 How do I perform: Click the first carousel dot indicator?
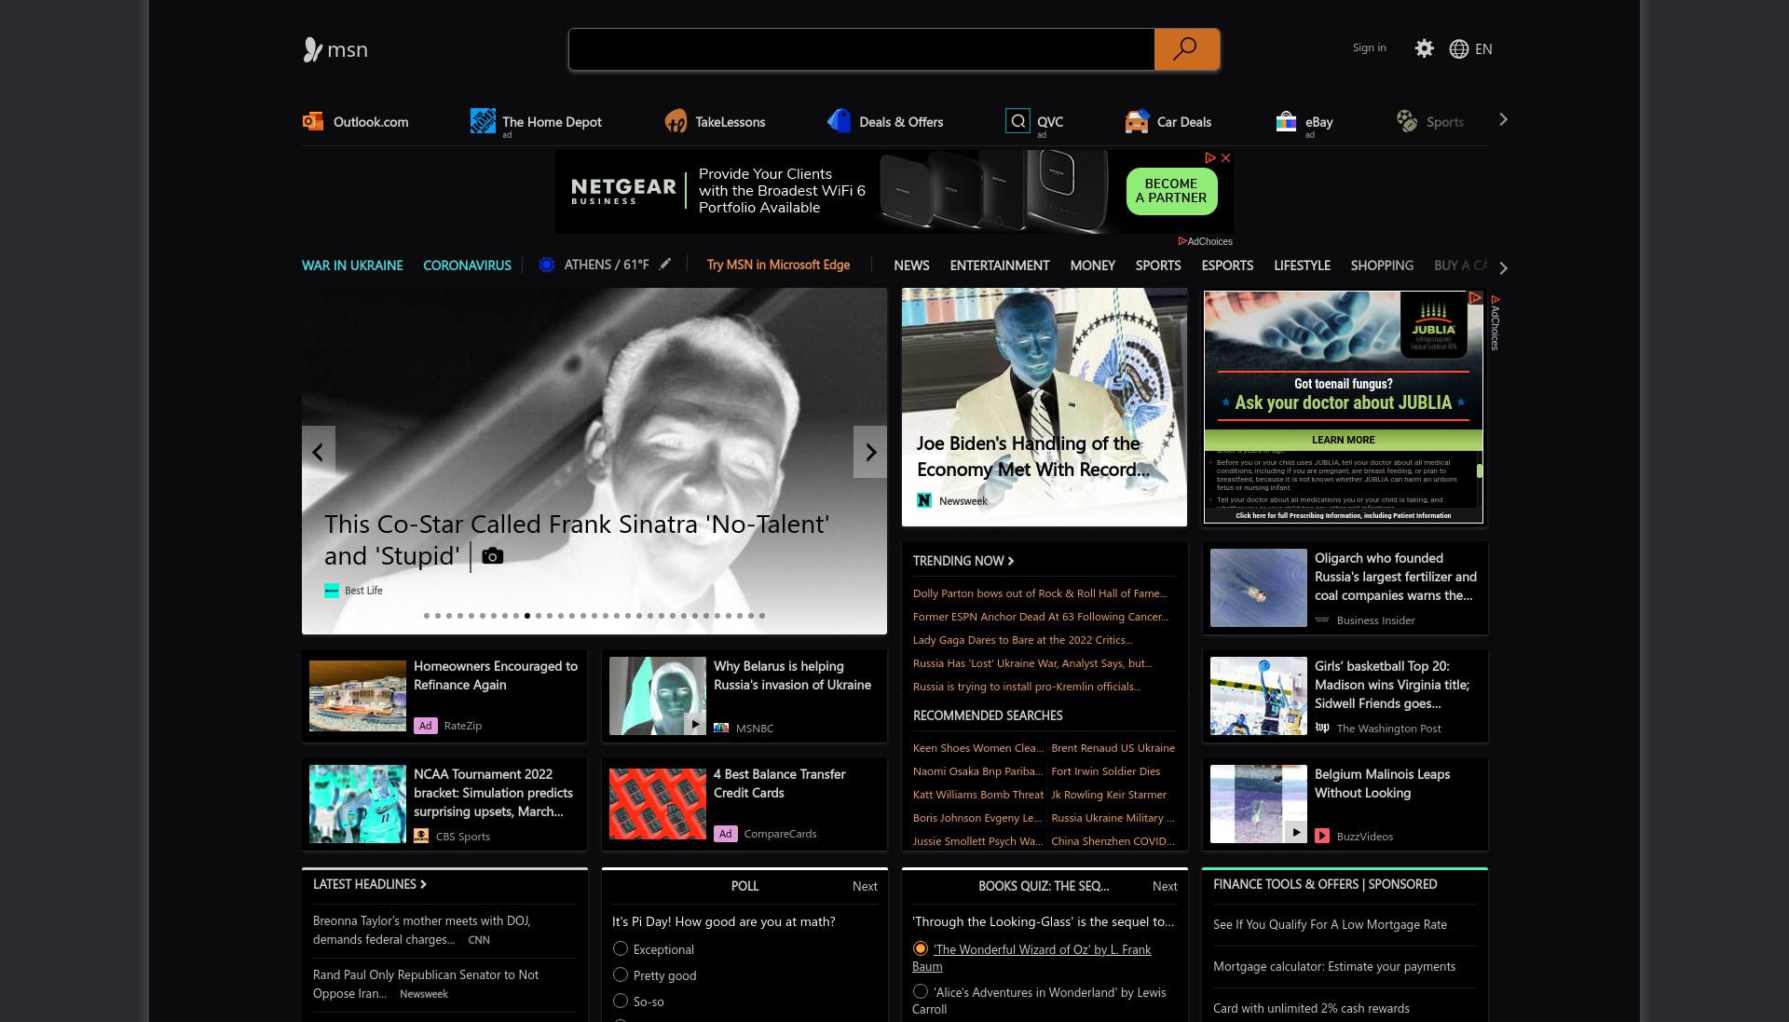(427, 616)
